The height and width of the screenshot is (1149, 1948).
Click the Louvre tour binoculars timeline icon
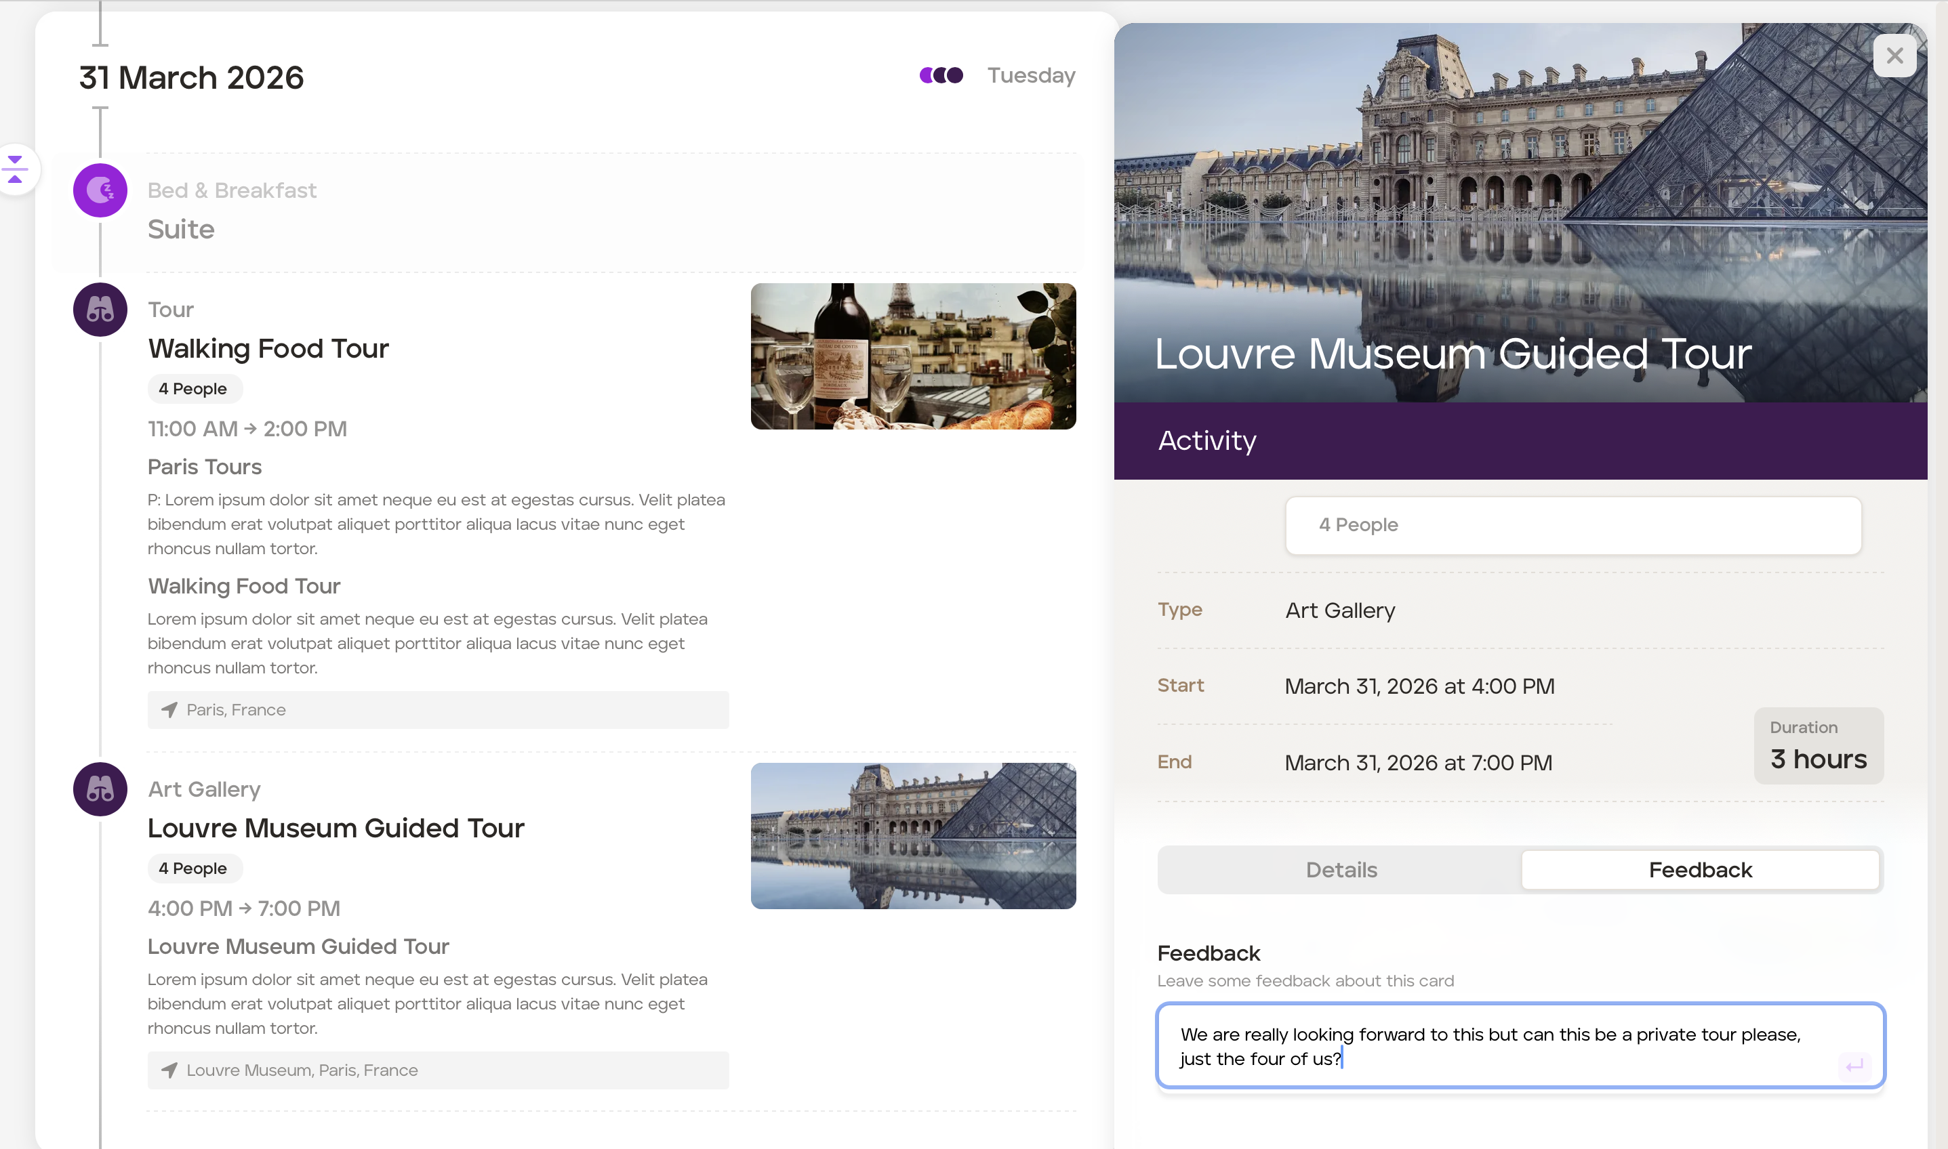point(100,789)
